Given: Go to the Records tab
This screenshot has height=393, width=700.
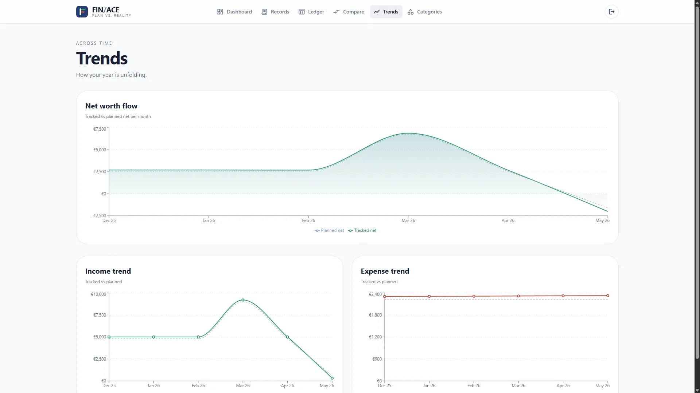Looking at the screenshot, I should (275, 12).
